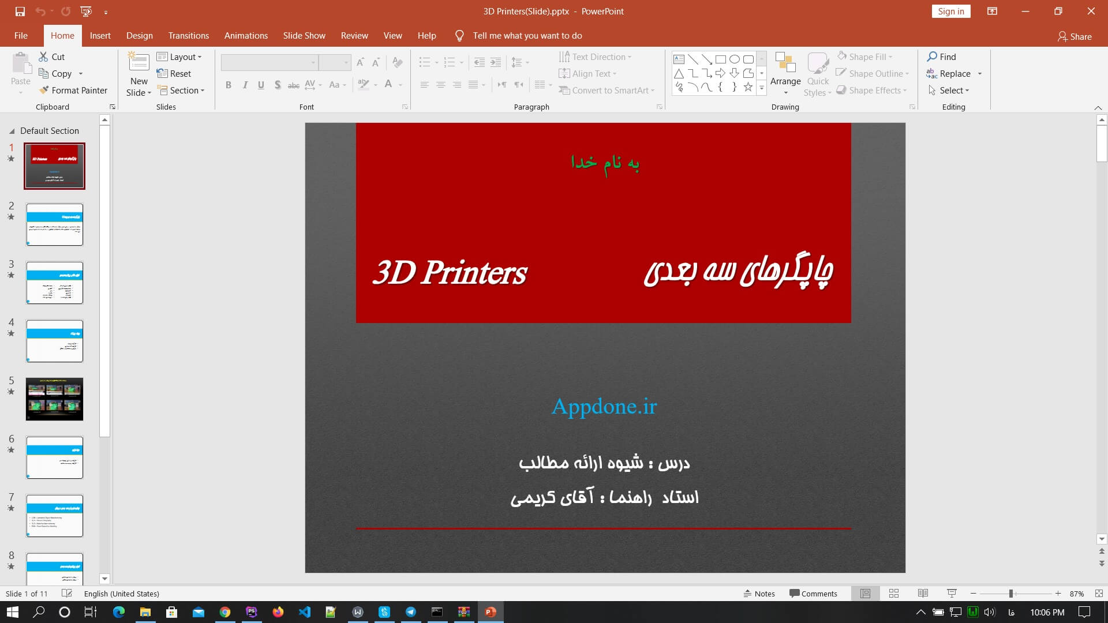Switch to Slide Sorter view icon

pos(894,594)
